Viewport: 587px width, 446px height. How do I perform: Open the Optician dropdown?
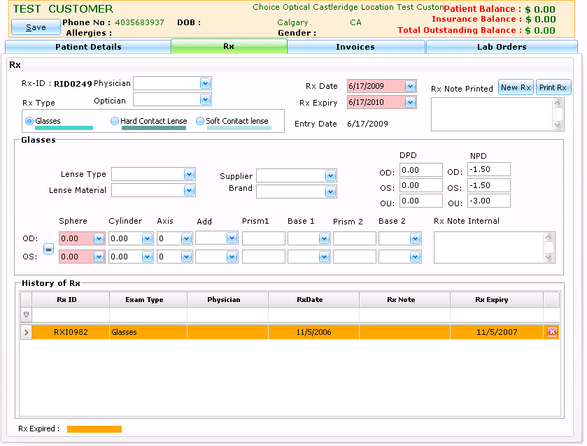(x=205, y=99)
